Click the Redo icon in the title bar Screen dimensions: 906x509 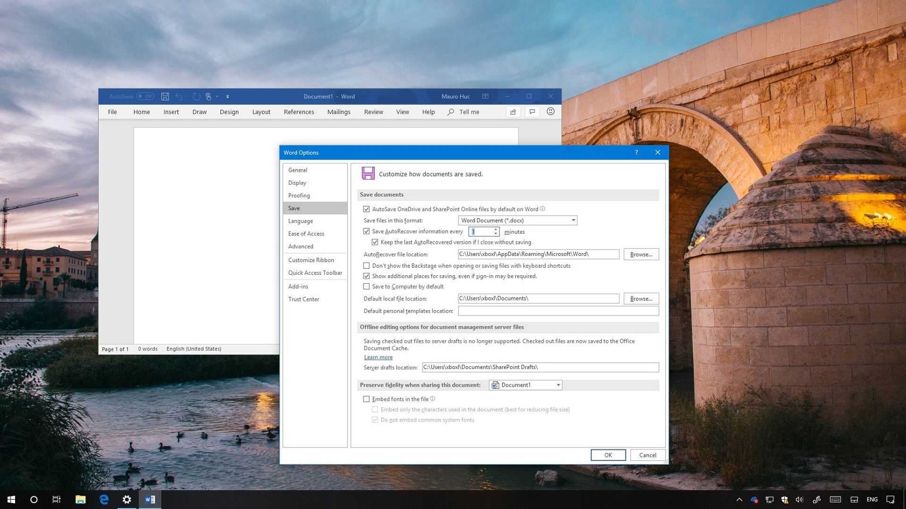[196, 96]
